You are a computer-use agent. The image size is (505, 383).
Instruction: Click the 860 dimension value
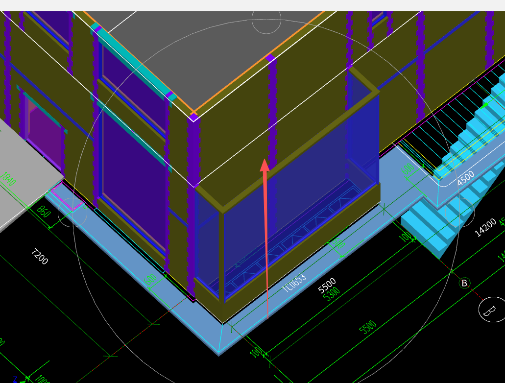click(x=44, y=212)
